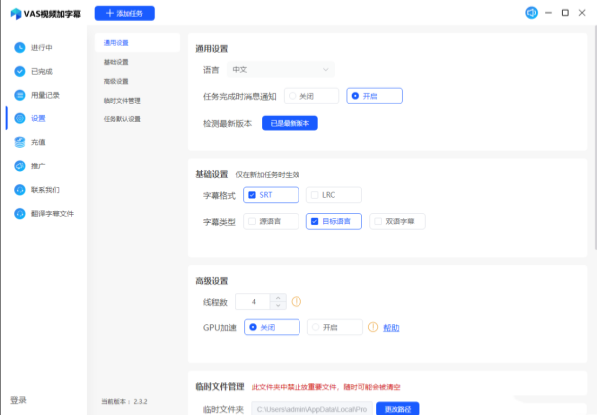Go to 临时文件管理 settings section

pos(122,101)
